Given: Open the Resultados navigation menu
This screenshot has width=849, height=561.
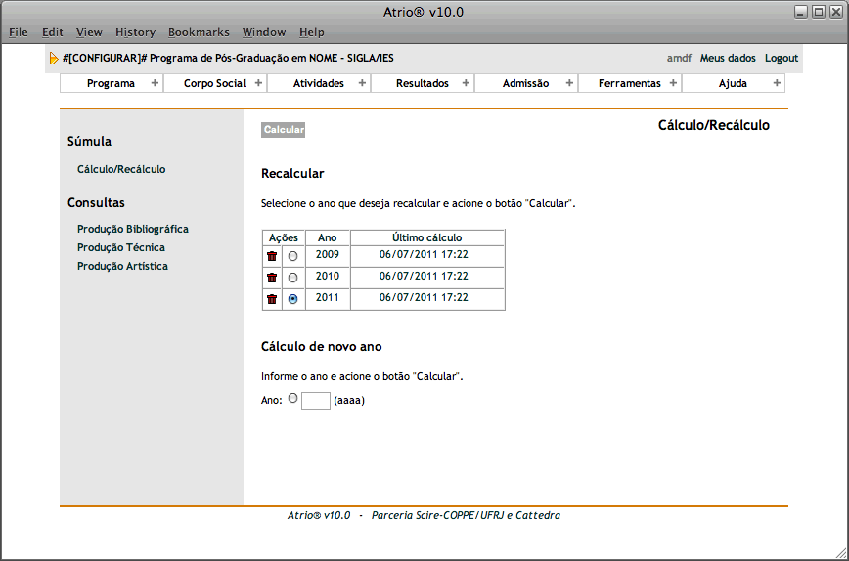Looking at the screenshot, I should point(422,83).
